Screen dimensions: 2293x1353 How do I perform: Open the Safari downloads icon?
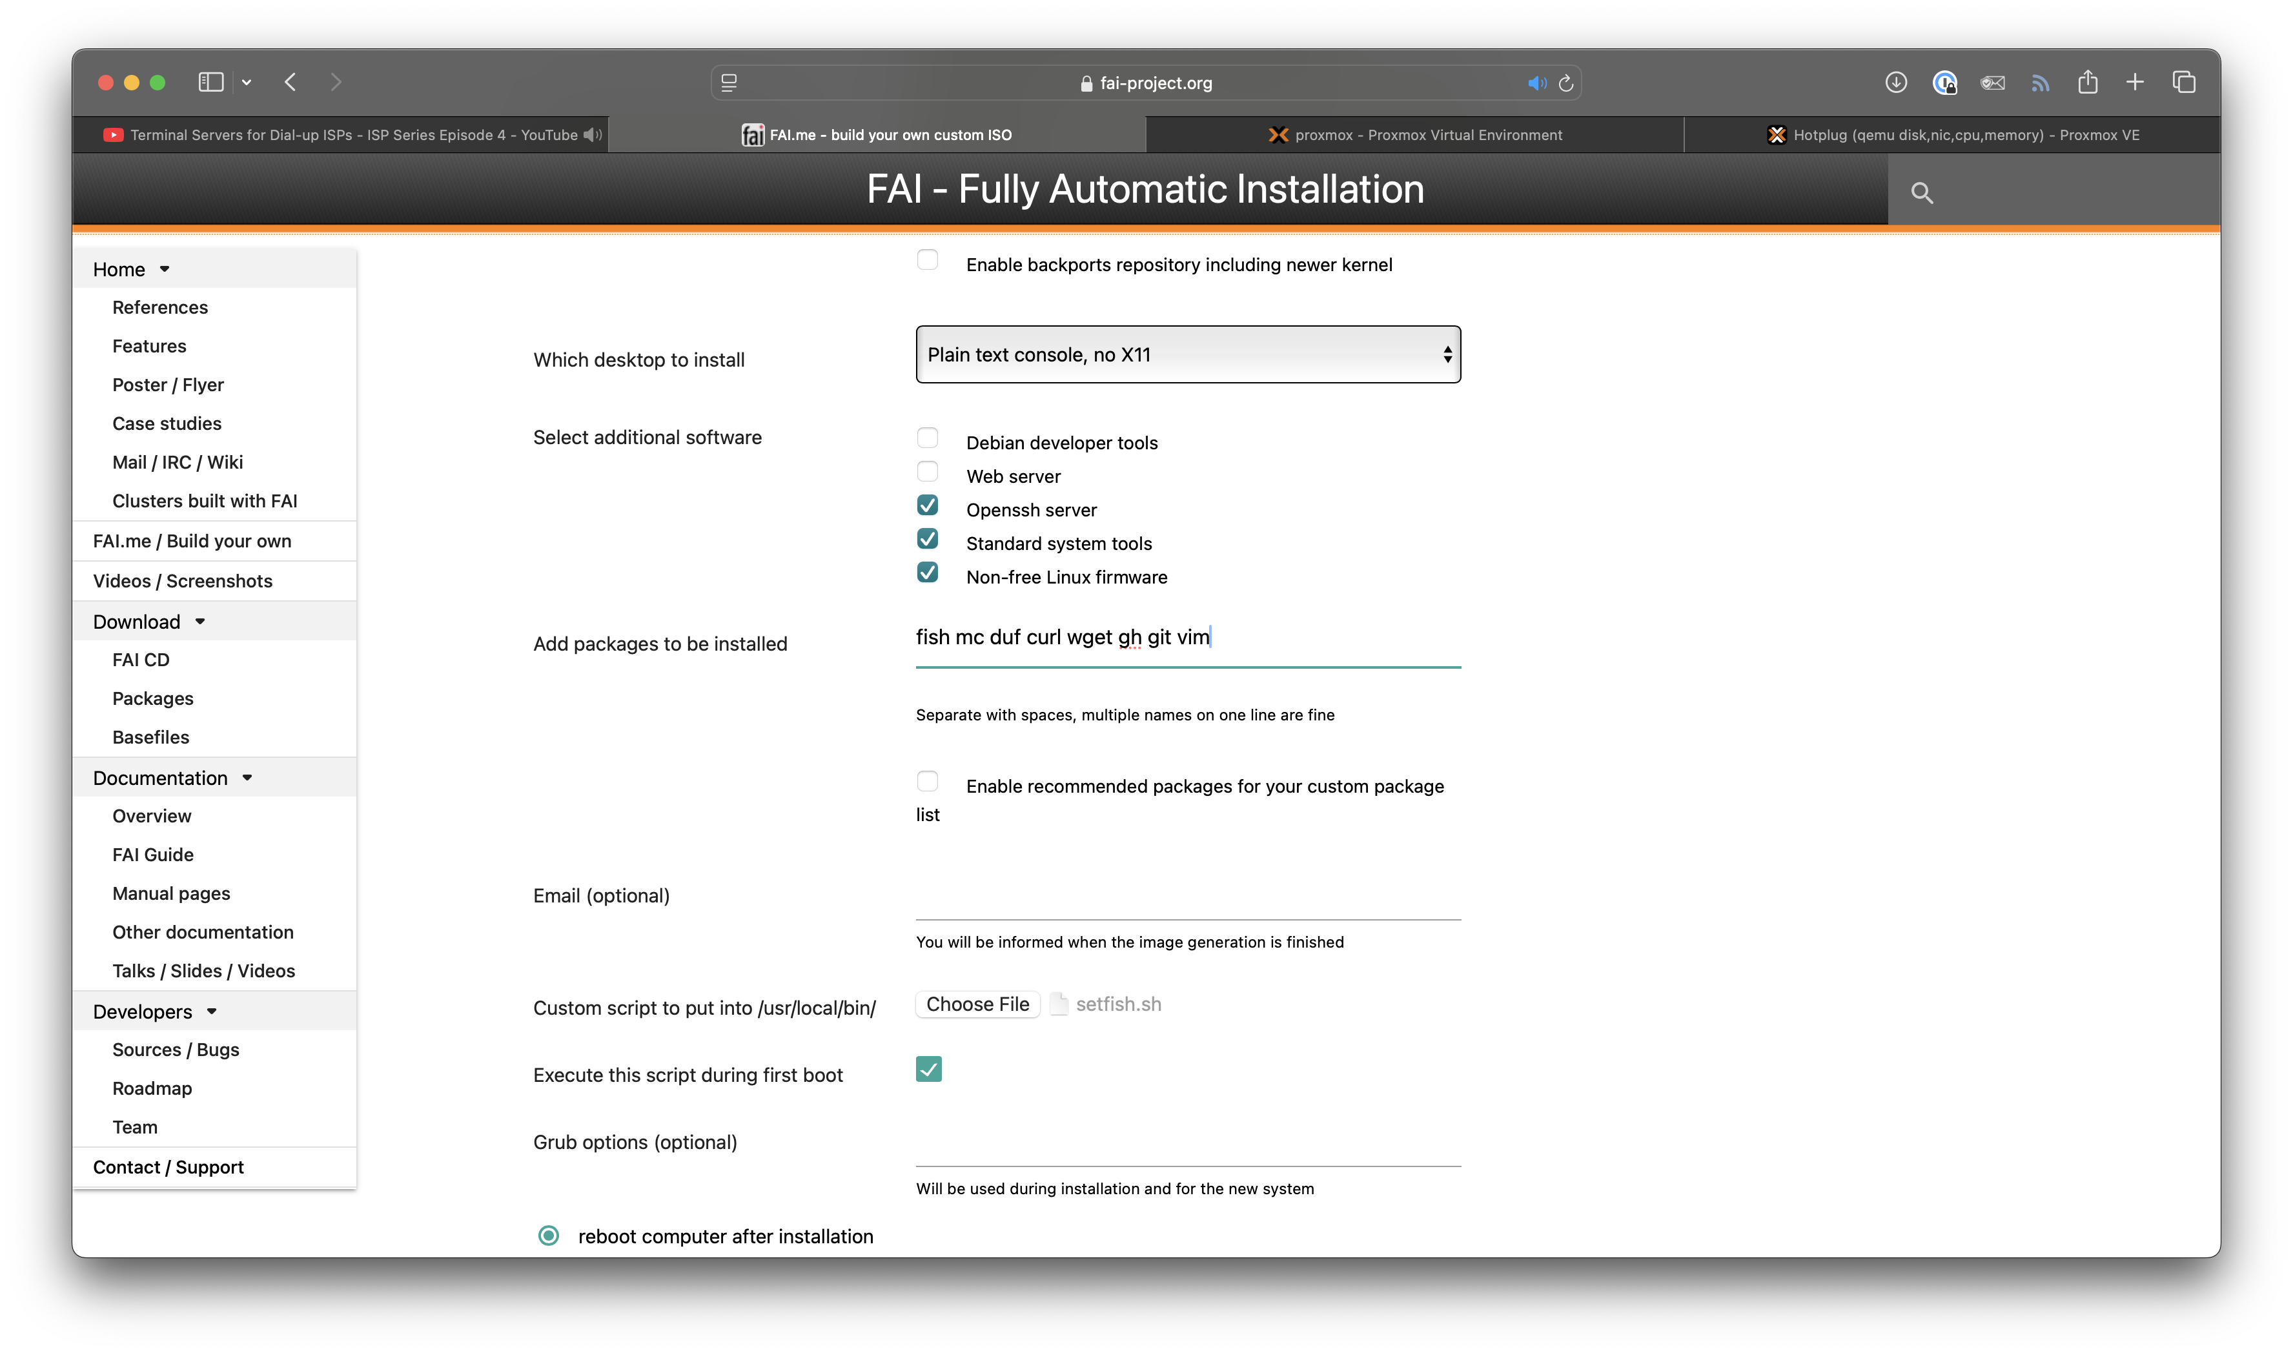pyautogui.click(x=1895, y=83)
